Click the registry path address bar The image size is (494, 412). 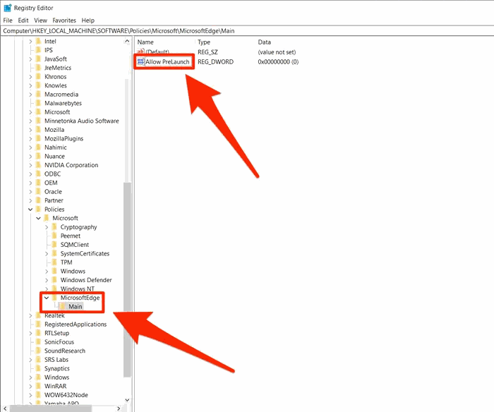point(247,31)
